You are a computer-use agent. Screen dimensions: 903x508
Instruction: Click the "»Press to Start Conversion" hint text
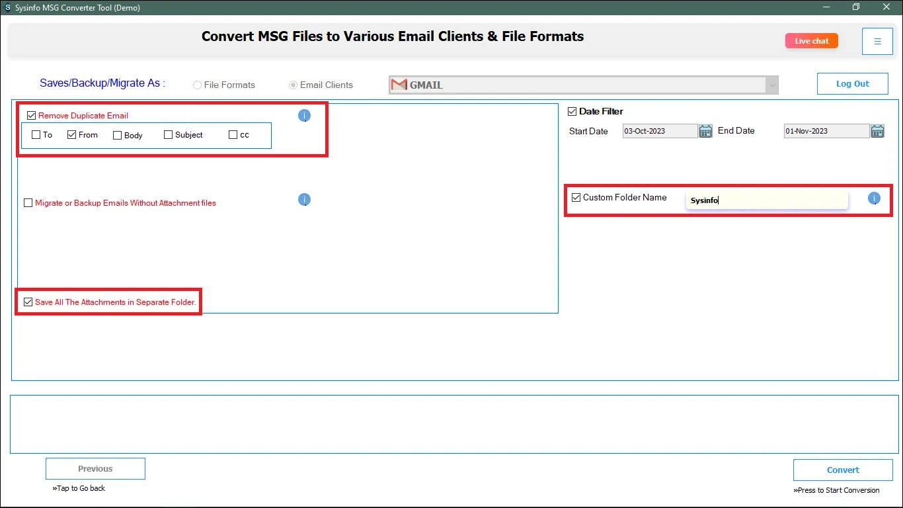pos(836,491)
